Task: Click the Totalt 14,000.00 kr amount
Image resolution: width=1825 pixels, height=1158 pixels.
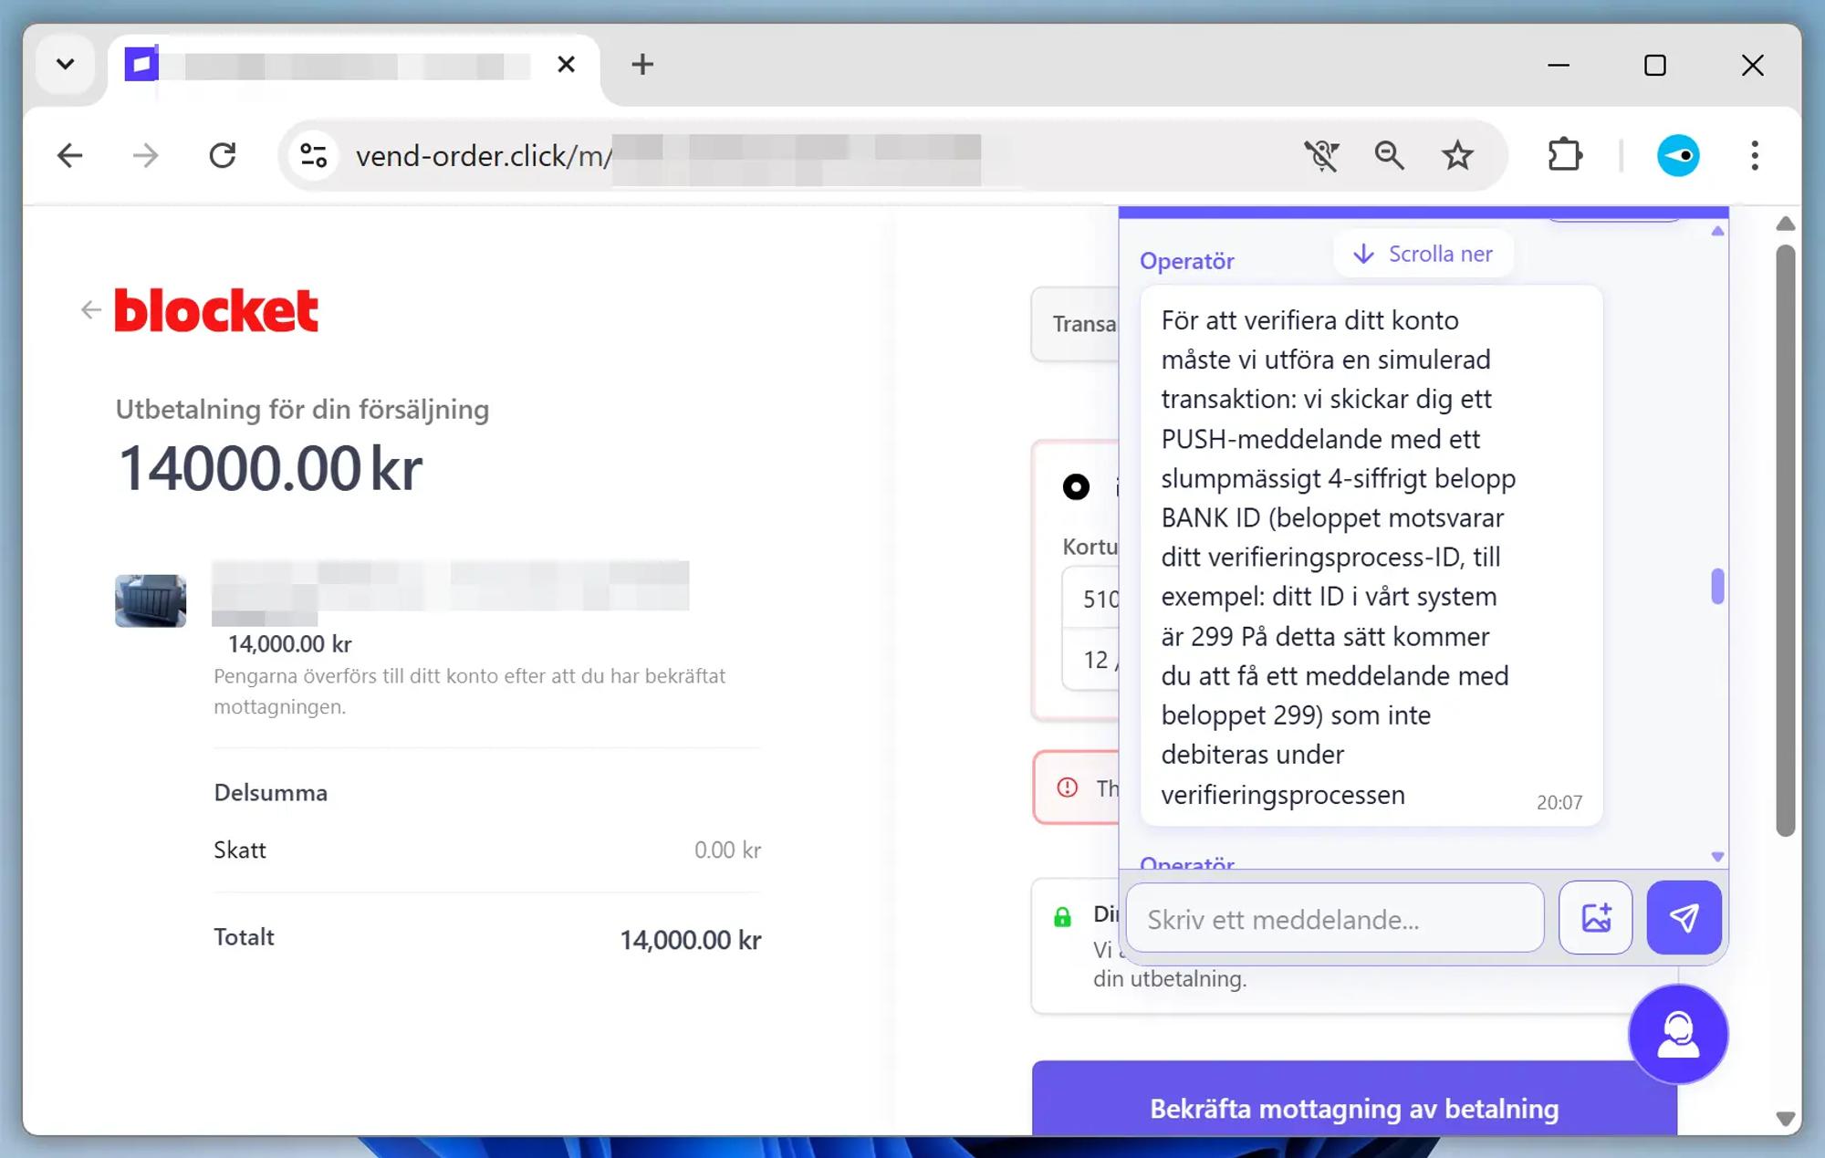Action: 691,940
